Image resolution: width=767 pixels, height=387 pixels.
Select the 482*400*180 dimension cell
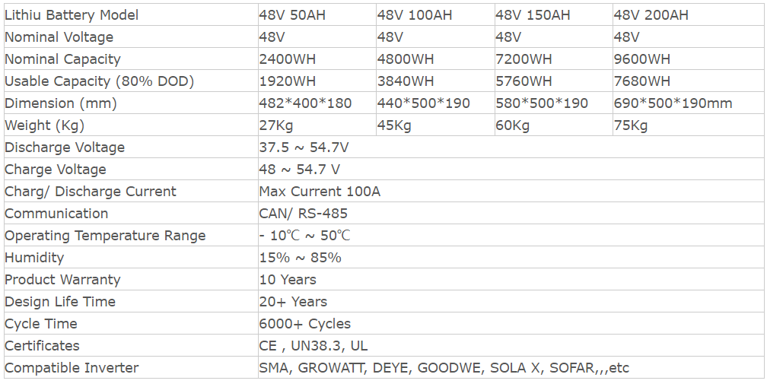pos(317,103)
